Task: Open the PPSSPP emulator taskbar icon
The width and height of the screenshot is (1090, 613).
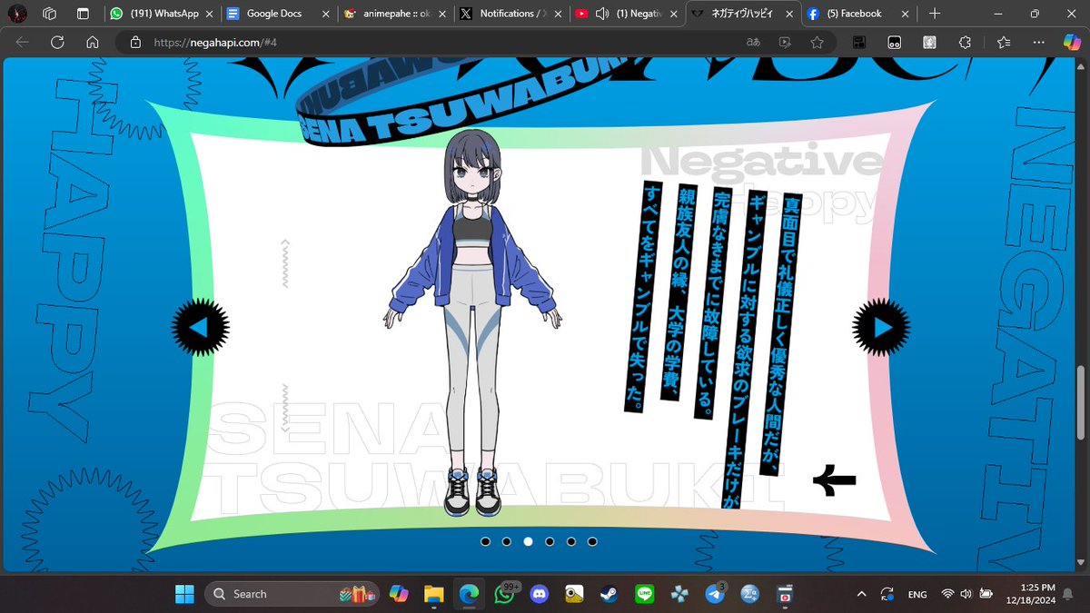Action: (680, 594)
